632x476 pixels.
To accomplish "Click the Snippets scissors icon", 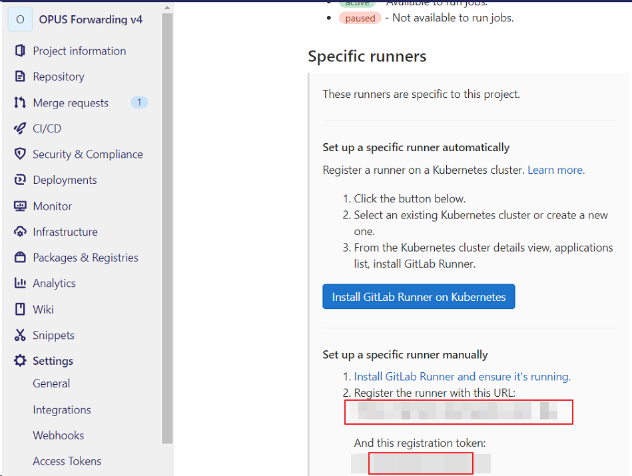I will tap(20, 335).
